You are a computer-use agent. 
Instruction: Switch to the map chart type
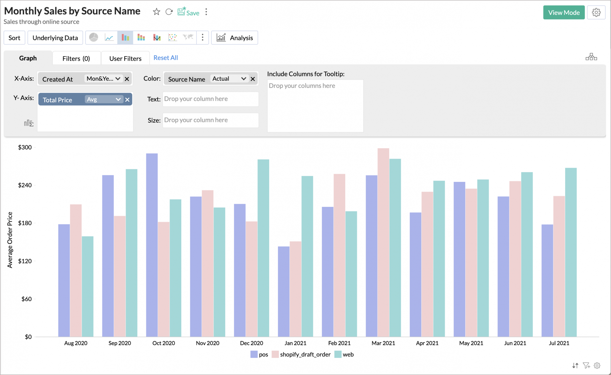point(188,37)
